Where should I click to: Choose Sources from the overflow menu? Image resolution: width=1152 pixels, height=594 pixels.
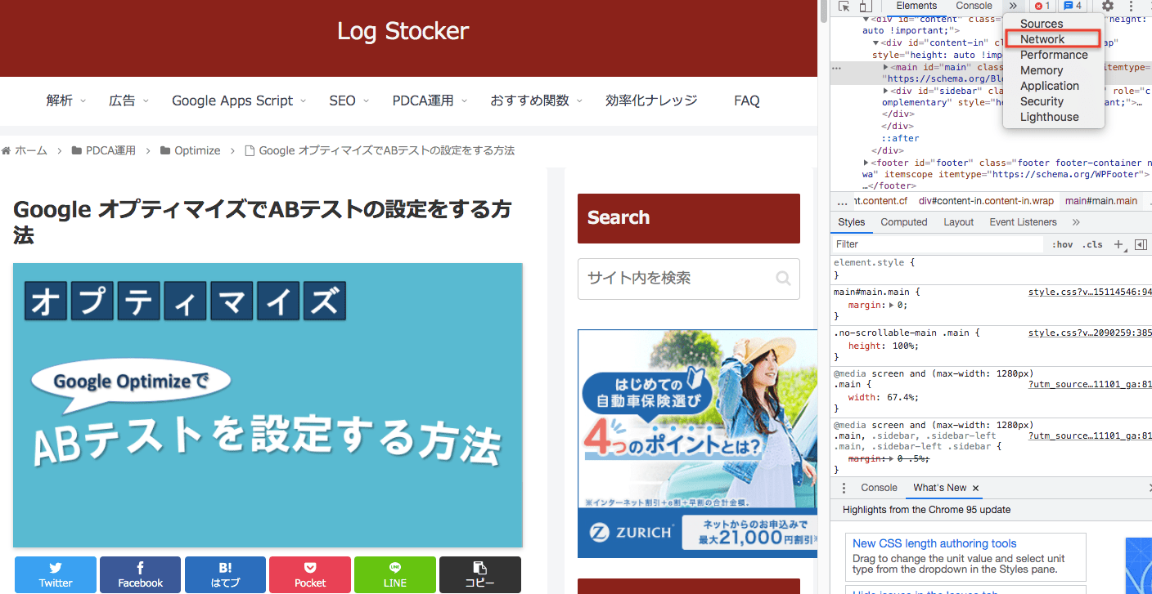click(x=1042, y=24)
